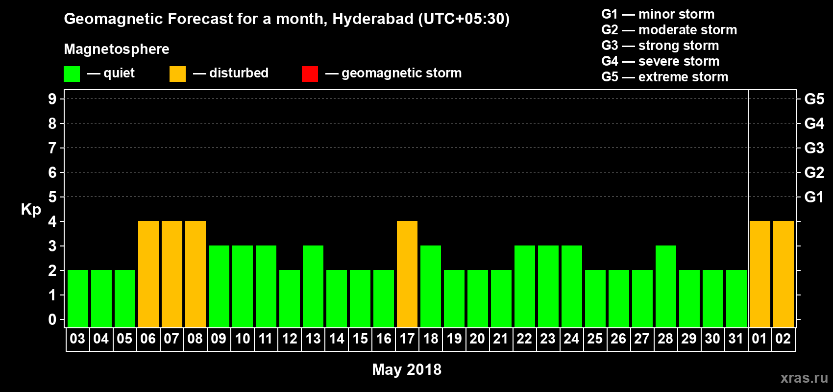The height and width of the screenshot is (392, 833).
Task: Click the G4 label on right axis
Action: click(x=814, y=123)
